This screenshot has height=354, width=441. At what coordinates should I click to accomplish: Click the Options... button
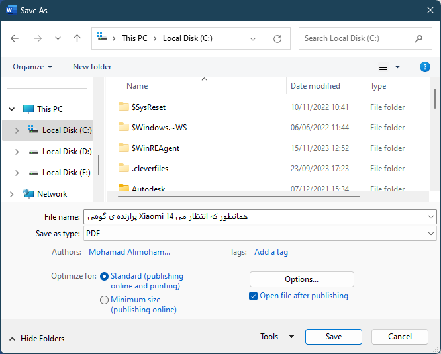[302, 279]
